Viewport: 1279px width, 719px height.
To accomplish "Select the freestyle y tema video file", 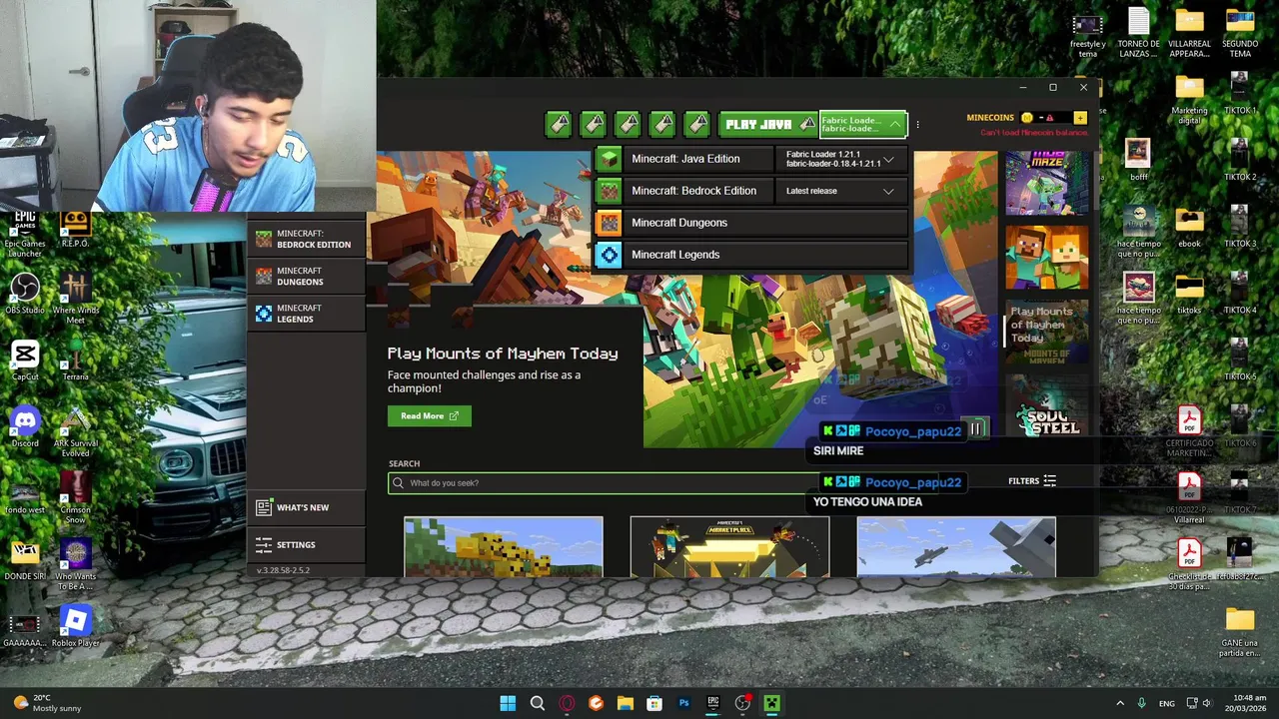I will click(x=1087, y=33).
